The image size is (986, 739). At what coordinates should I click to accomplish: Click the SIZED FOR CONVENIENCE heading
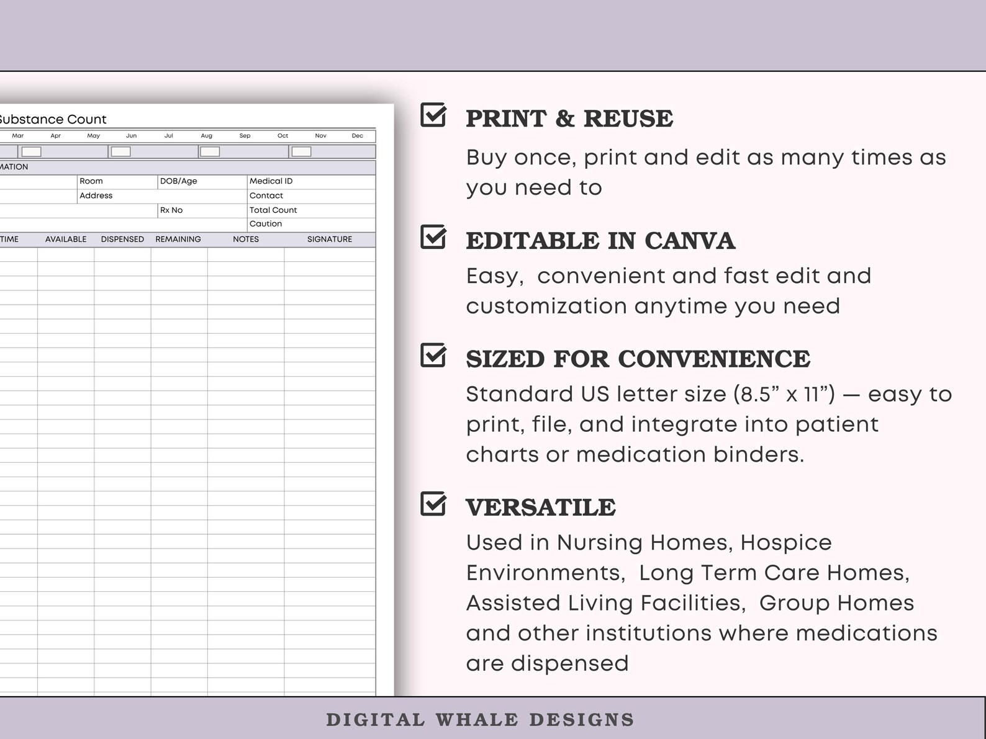[x=638, y=359]
